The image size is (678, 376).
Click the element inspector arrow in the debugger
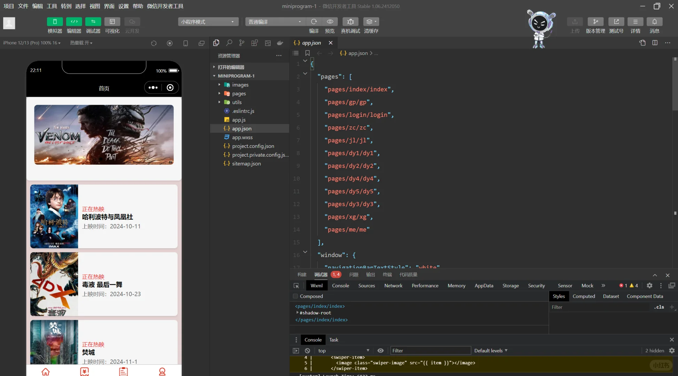click(296, 285)
